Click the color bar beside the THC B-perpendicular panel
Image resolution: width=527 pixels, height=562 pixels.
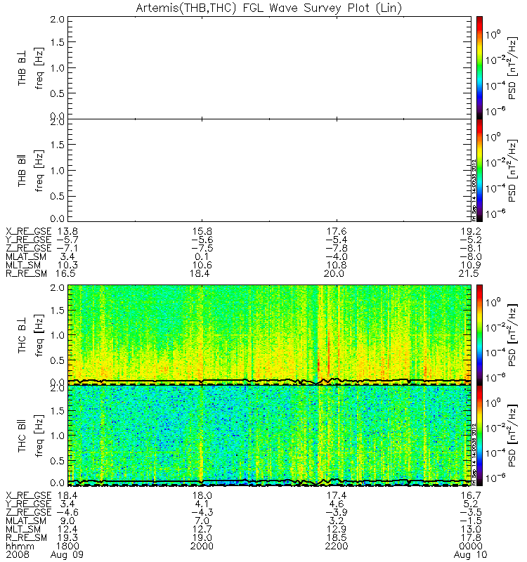[x=479, y=335]
